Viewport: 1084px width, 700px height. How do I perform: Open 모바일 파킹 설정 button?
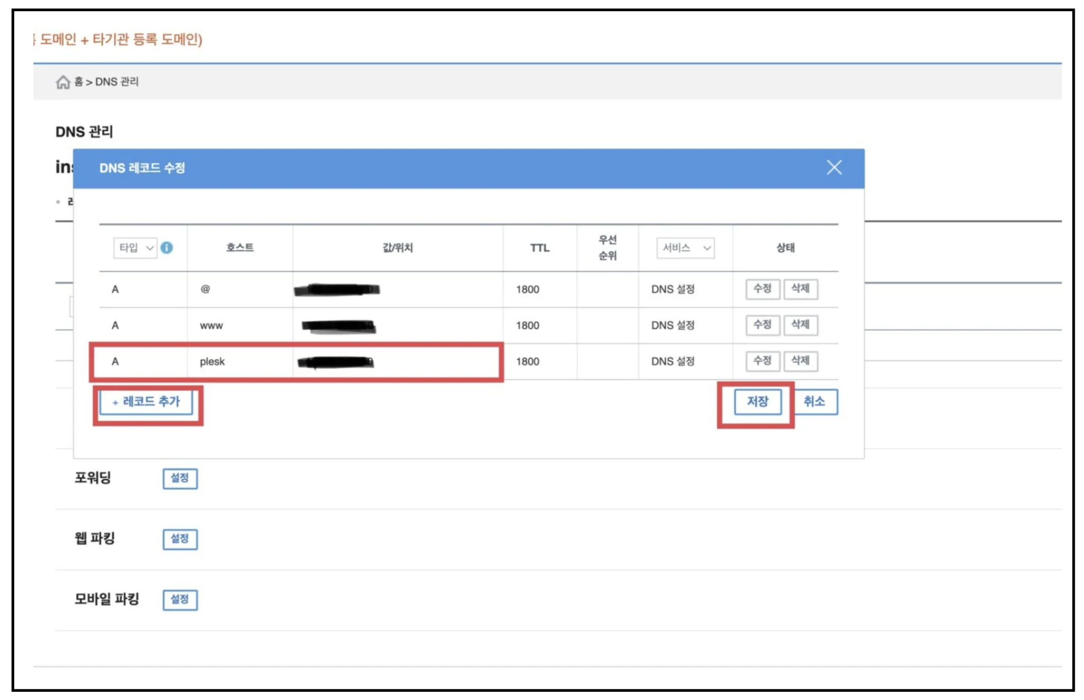[180, 599]
